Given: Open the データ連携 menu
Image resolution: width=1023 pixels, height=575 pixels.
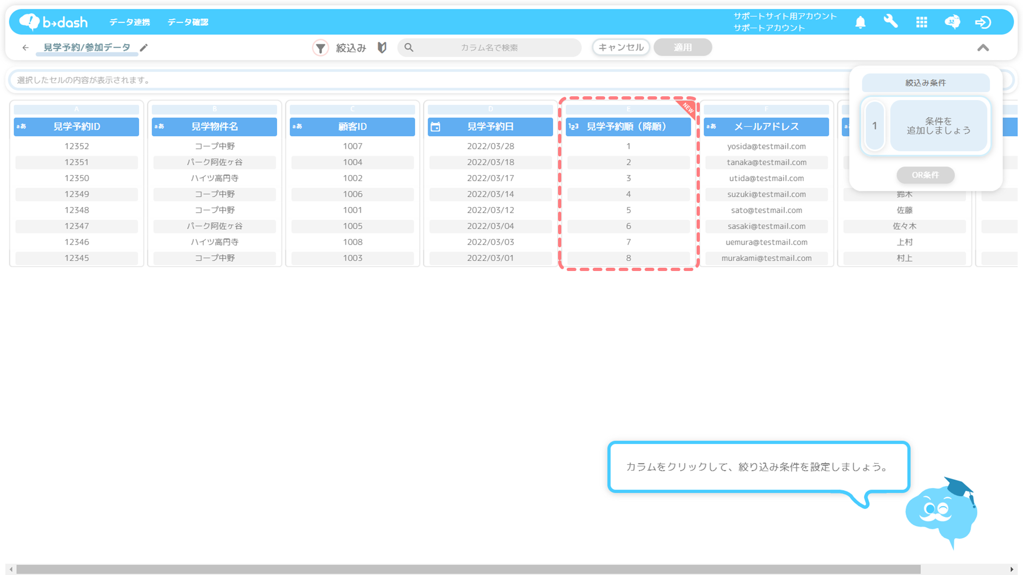Looking at the screenshot, I should 129,22.
